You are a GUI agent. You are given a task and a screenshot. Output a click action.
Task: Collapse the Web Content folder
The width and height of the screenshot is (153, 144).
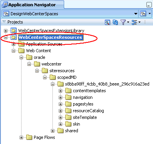[x=13, y=51]
